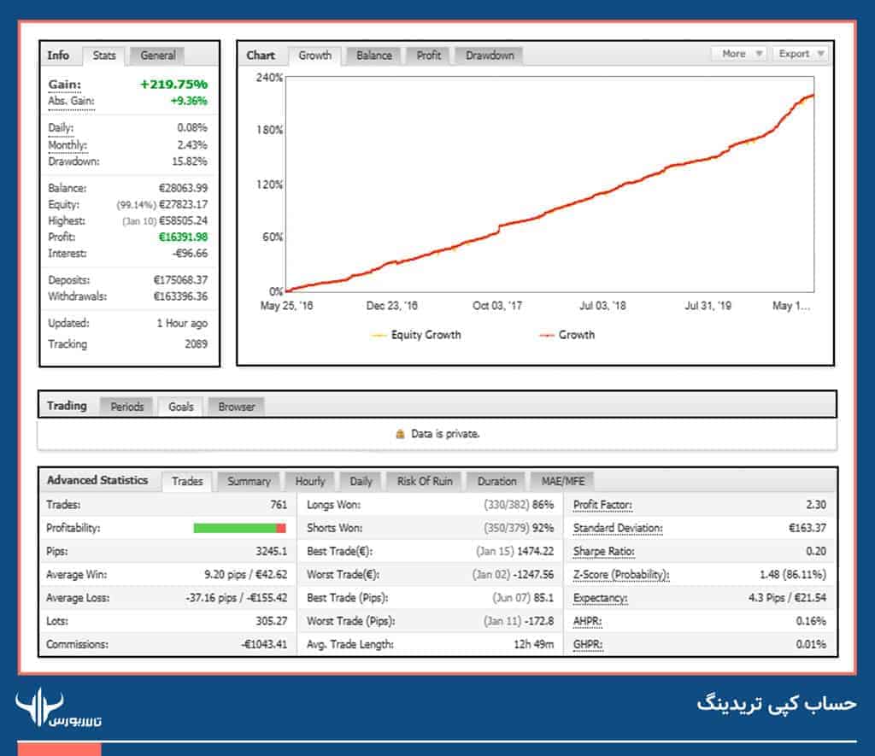
Task: Switch to the Drawdown chart tab
Action: (489, 55)
